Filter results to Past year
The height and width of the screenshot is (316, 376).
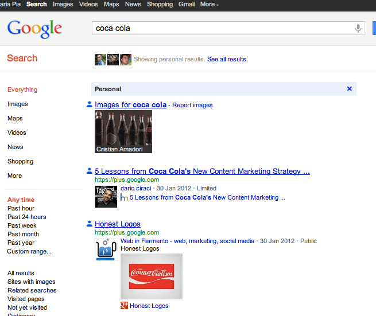[x=21, y=243]
